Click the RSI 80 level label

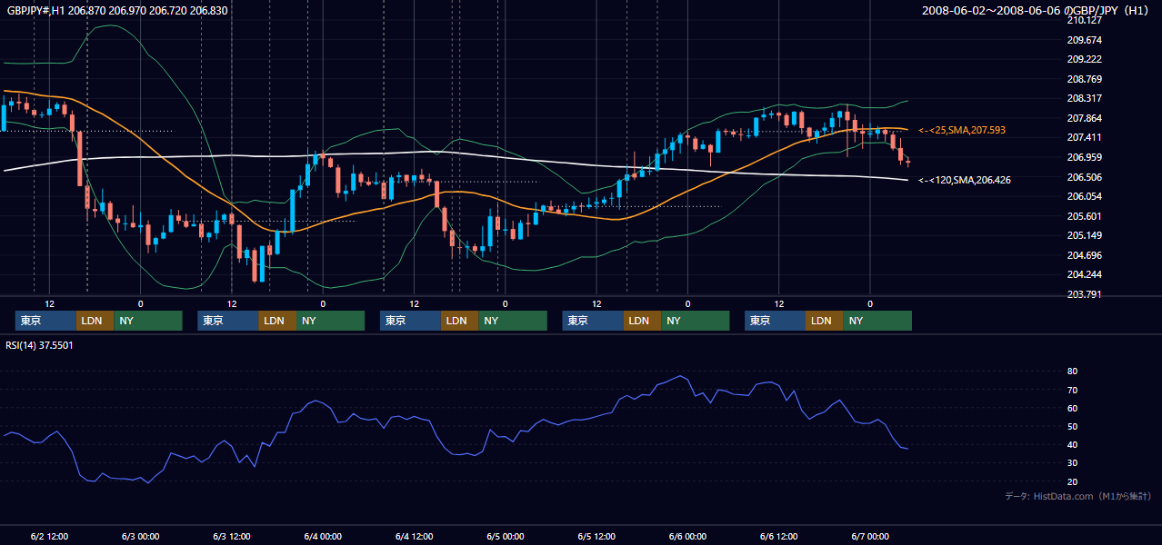pos(1072,372)
